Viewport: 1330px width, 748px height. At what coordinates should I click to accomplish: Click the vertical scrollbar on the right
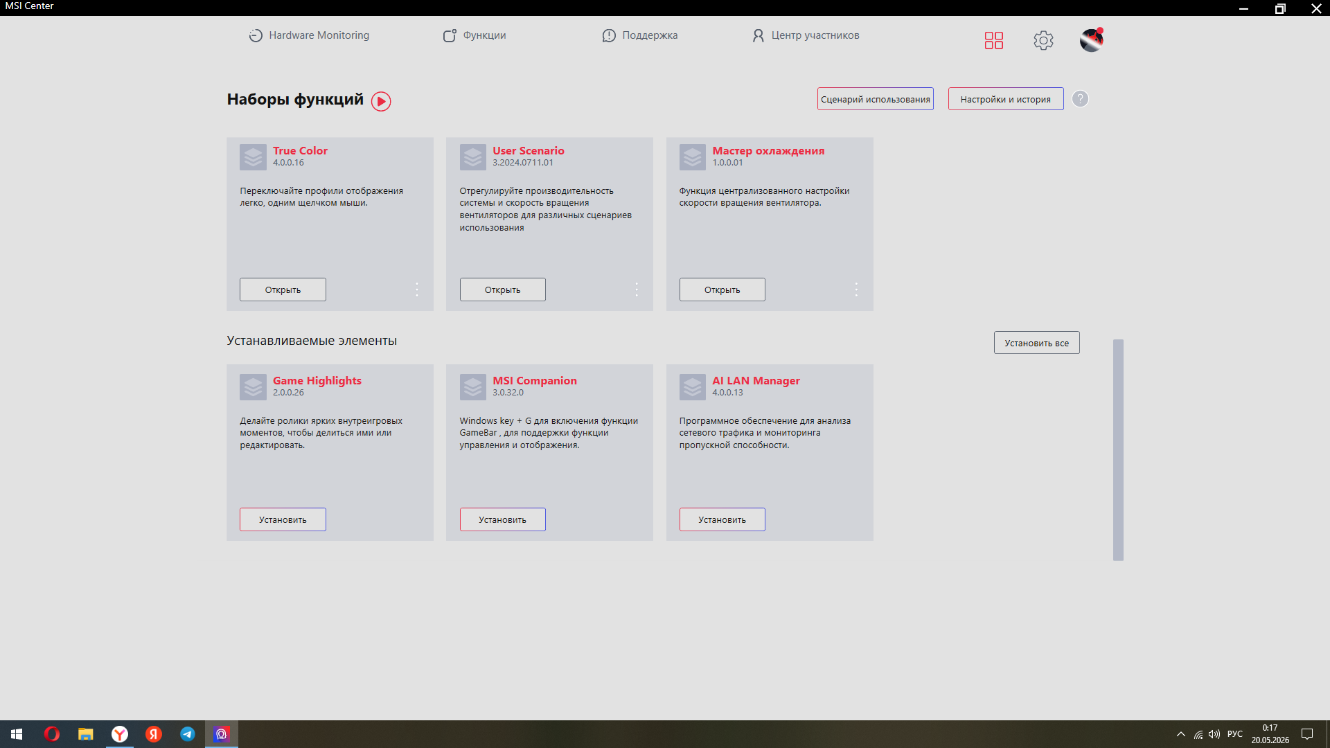(x=1118, y=450)
